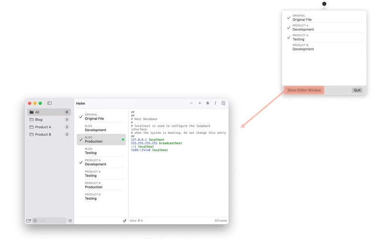Toggle checkmark for Blog Production entry

point(81,140)
